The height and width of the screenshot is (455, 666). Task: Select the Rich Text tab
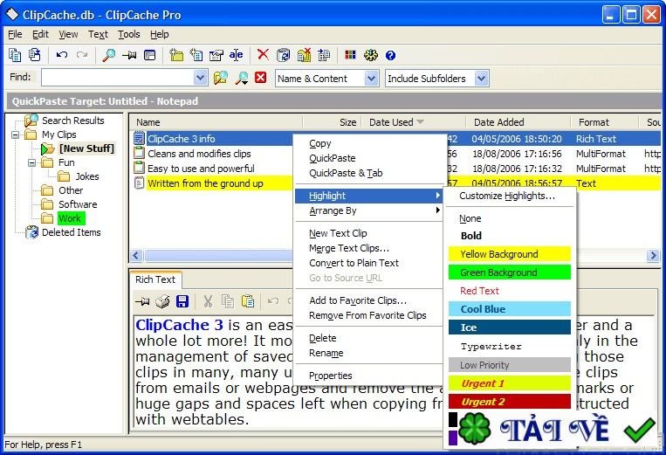click(x=155, y=279)
